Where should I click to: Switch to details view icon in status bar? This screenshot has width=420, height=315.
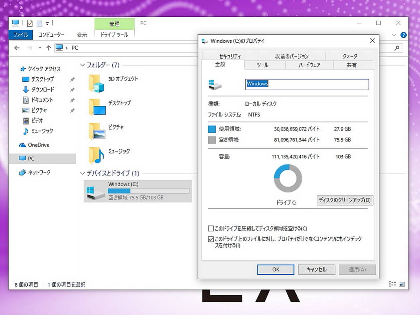tap(393, 284)
